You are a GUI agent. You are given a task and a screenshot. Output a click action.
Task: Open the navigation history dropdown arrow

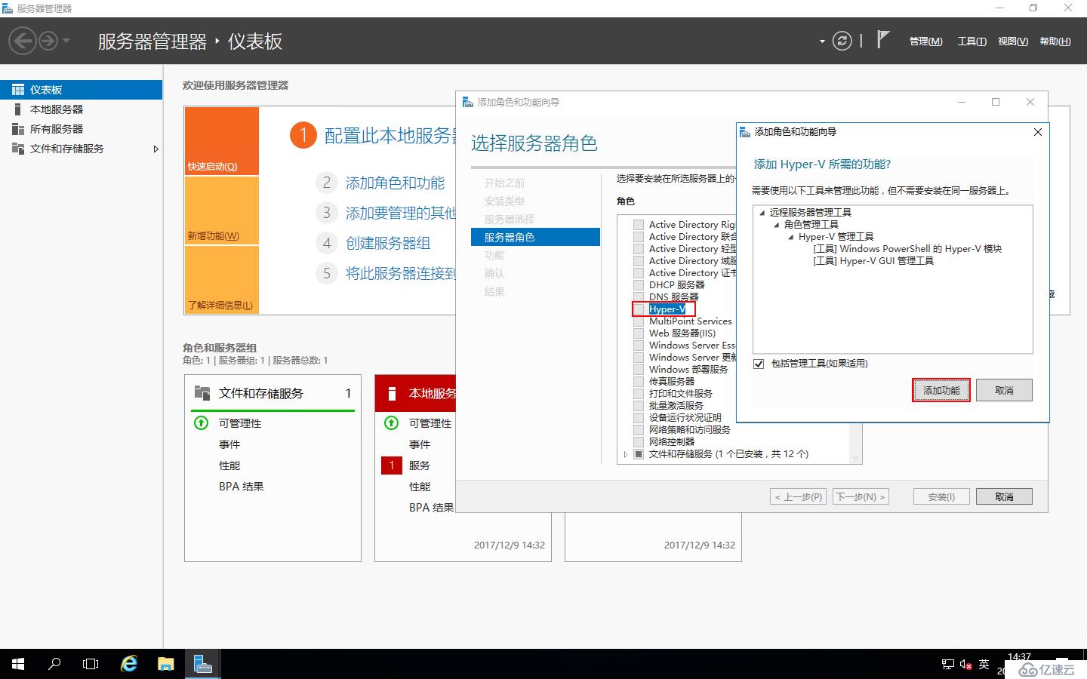pyautogui.click(x=66, y=41)
